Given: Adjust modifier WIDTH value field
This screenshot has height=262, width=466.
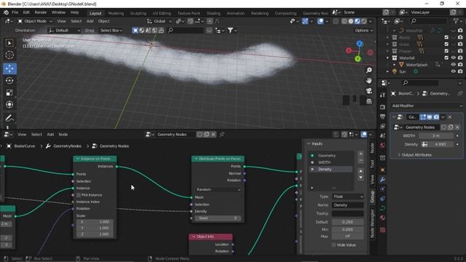Looking at the screenshot, I should [x=436, y=136].
